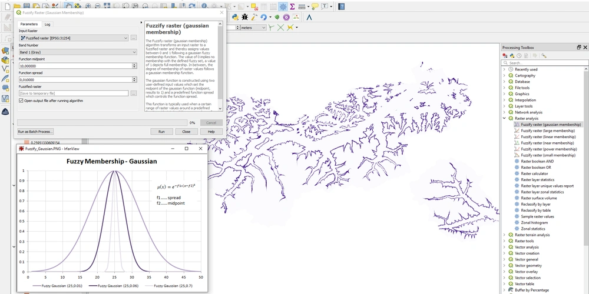Click the blue plugin reloader arrow icon
The width and height of the screenshot is (589, 294).
(x=263, y=17)
